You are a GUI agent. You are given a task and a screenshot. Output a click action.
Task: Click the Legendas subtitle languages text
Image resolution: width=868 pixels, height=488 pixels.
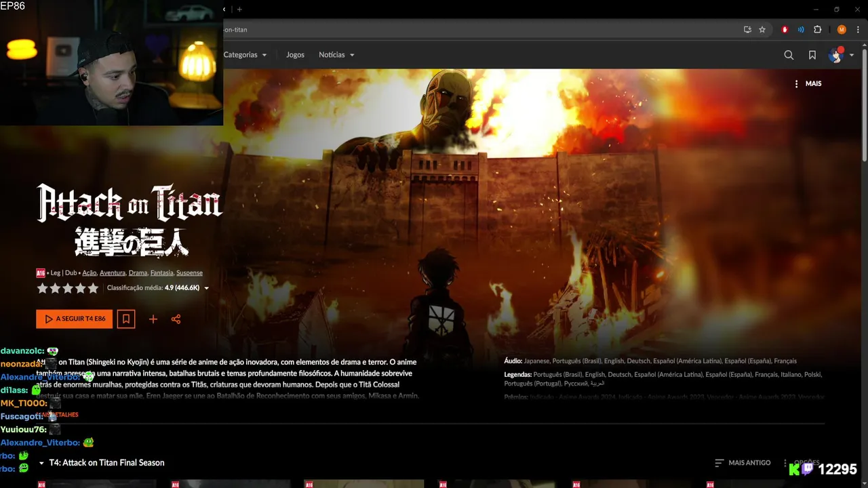click(x=663, y=379)
